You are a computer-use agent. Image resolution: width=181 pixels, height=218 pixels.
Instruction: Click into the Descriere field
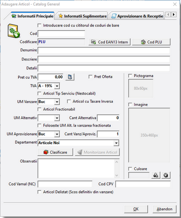click(104, 59)
